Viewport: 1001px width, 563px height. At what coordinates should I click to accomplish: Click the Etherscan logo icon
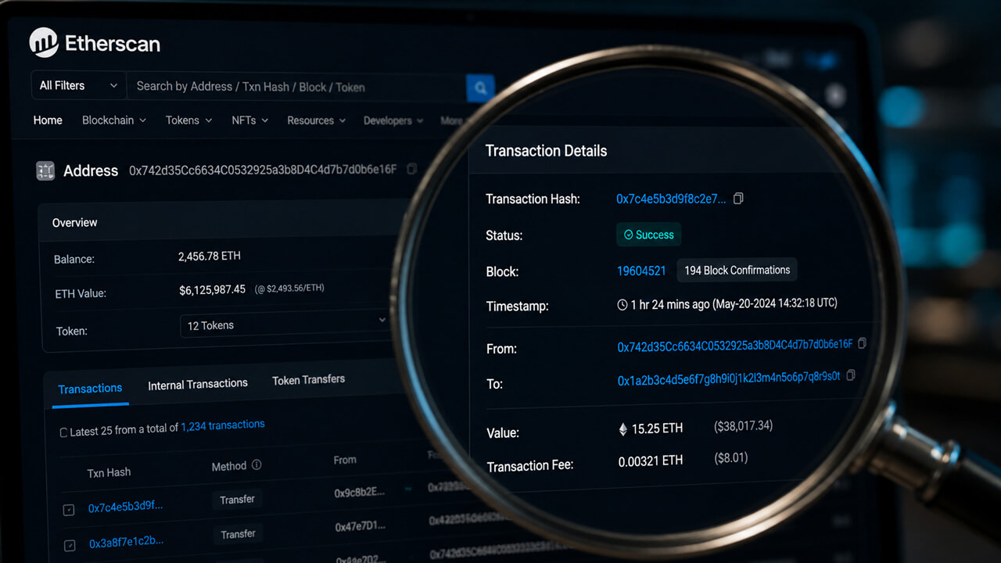(x=44, y=42)
